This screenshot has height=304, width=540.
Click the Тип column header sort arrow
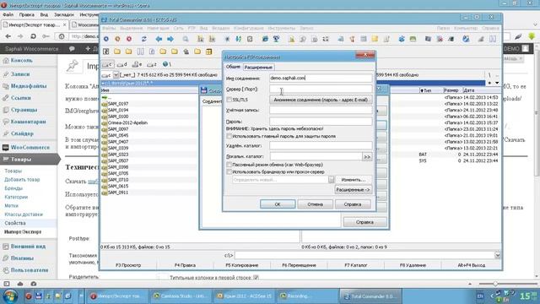[422, 90]
